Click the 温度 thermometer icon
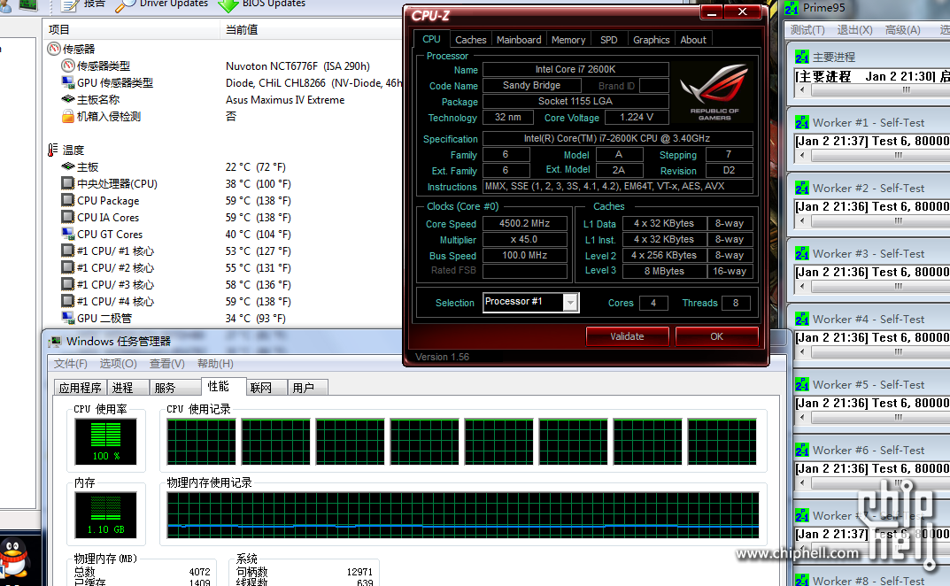 coord(53,150)
